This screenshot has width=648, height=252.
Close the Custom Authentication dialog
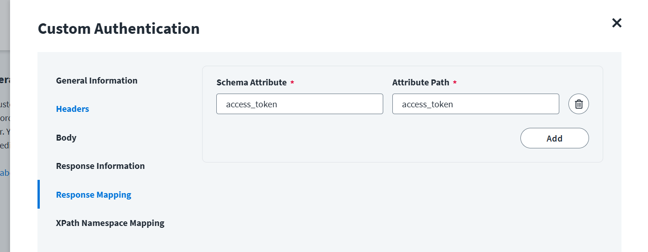pos(616,23)
